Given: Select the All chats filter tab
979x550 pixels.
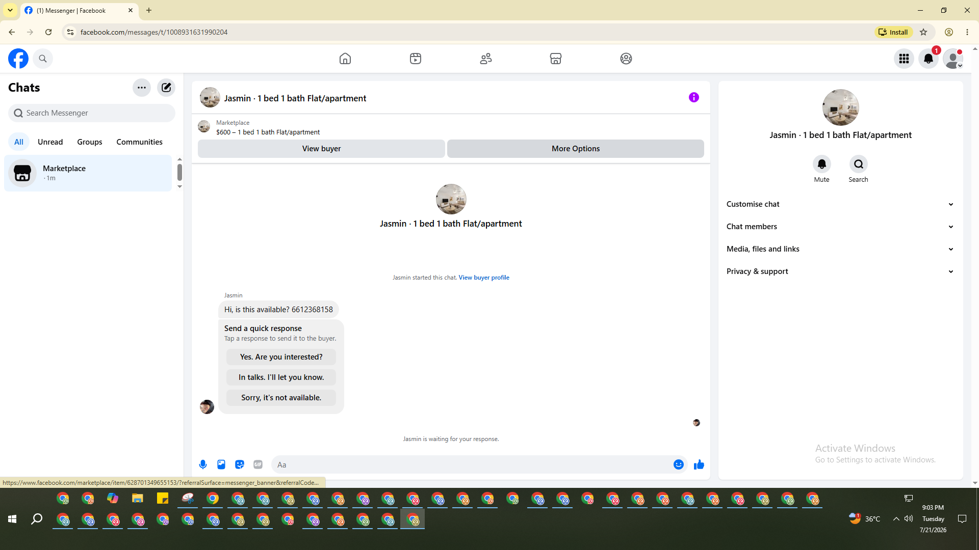Looking at the screenshot, I should (19, 142).
